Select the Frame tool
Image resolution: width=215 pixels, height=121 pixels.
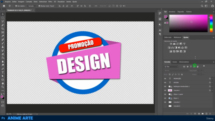click(3, 32)
